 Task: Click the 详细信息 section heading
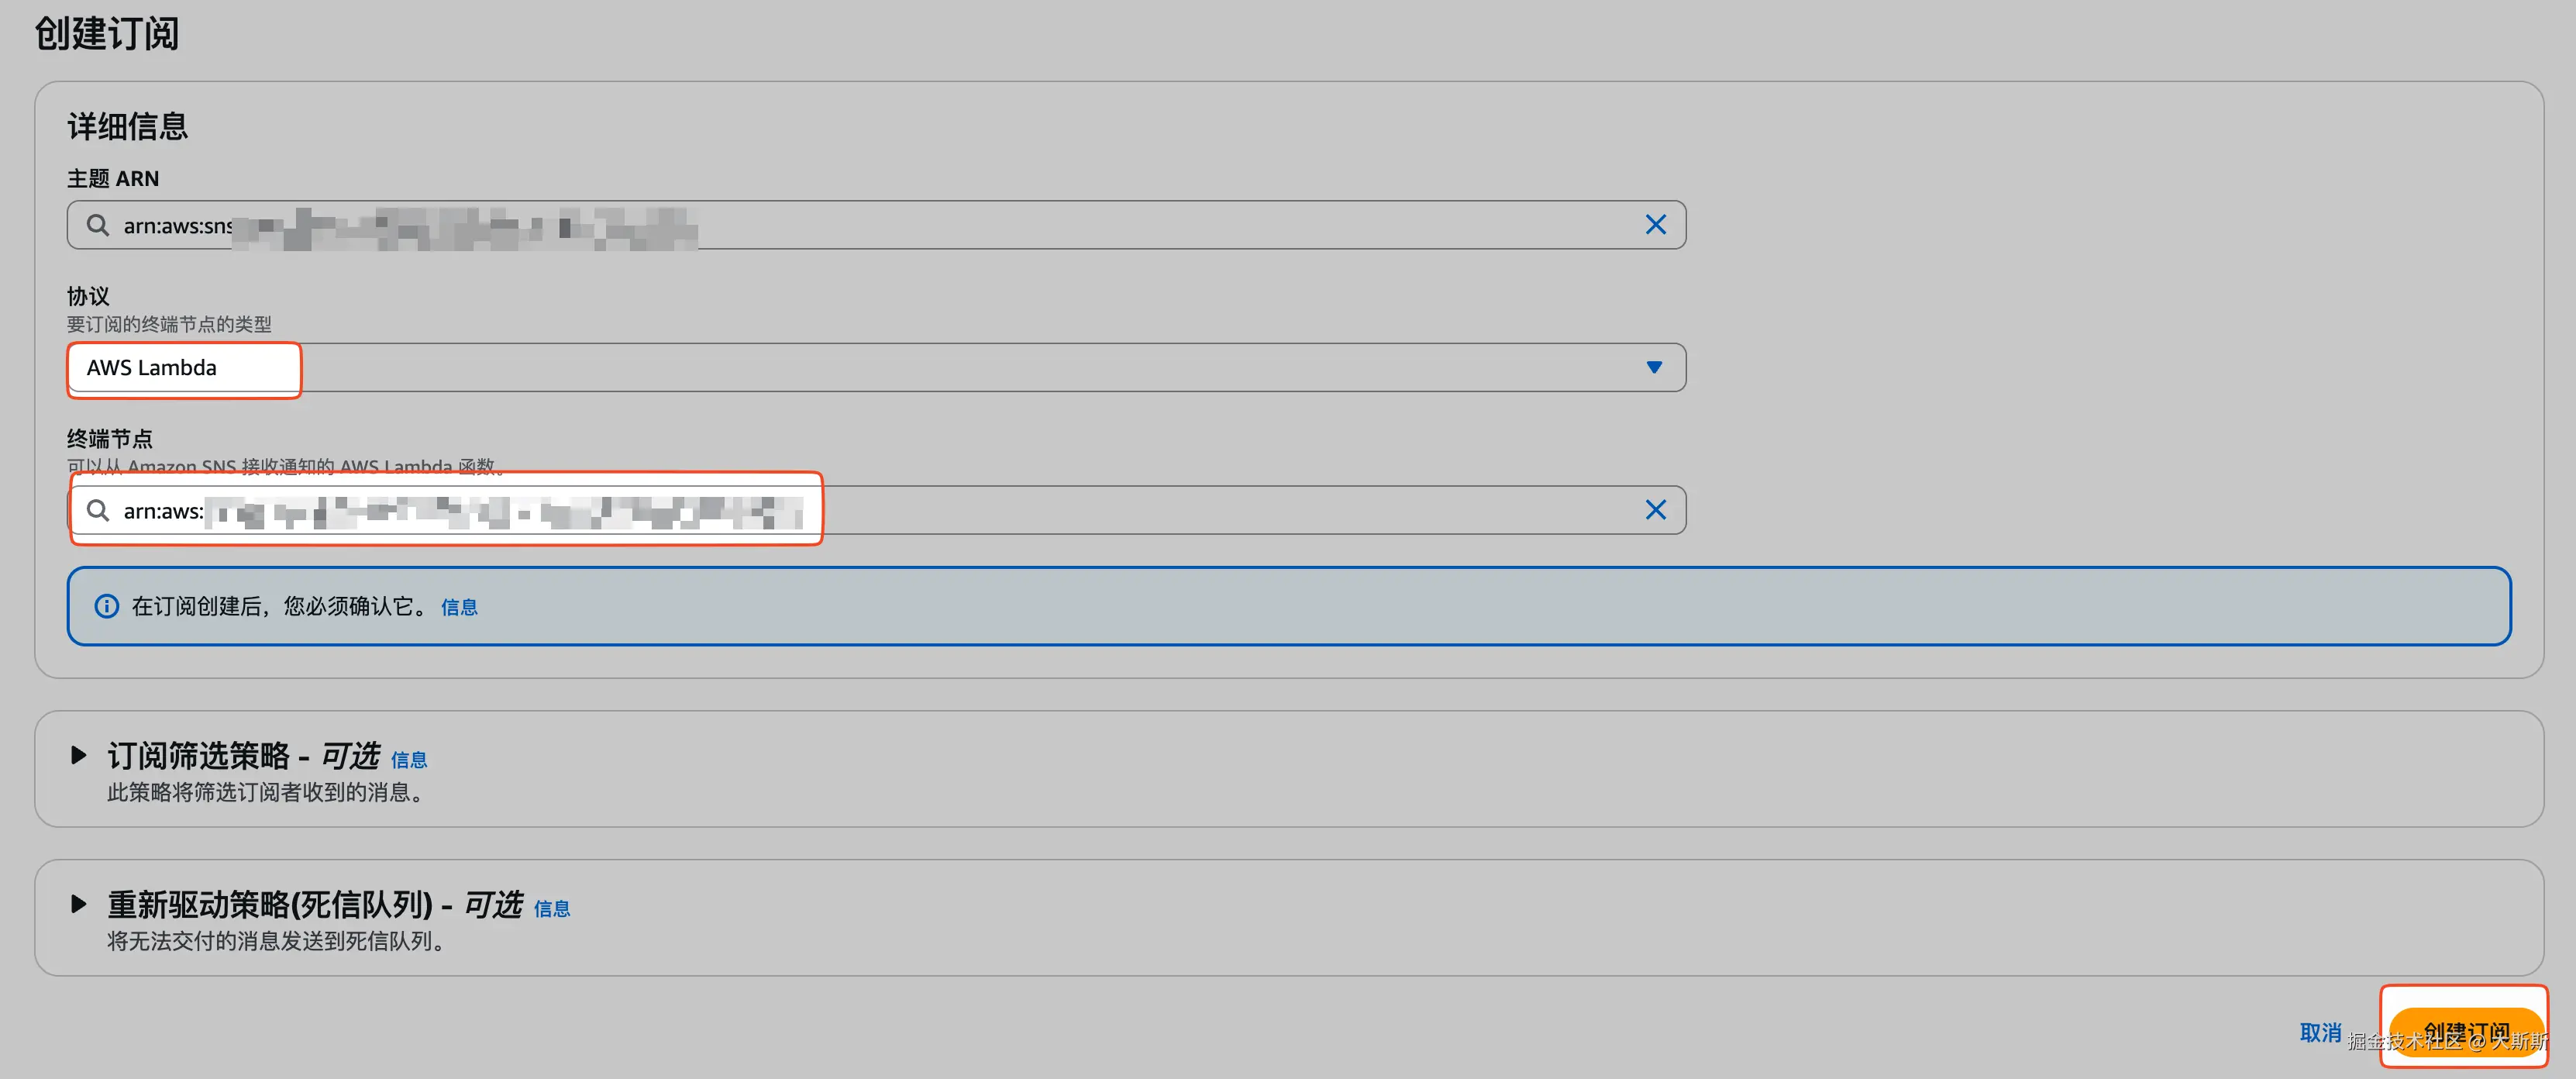(x=128, y=126)
